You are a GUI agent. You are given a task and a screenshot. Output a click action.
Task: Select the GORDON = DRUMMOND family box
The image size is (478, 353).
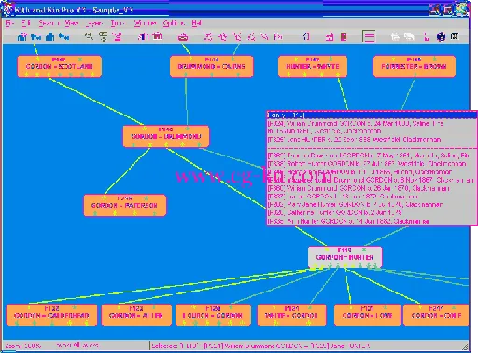(x=166, y=136)
